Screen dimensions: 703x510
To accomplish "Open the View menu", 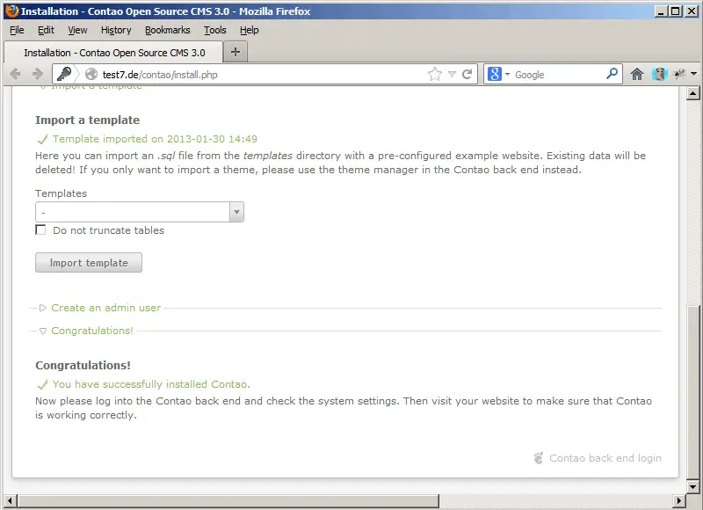I will click(x=77, y=30).
